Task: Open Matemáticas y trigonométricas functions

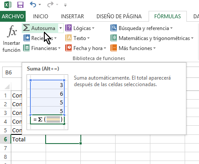Action: 152,38
